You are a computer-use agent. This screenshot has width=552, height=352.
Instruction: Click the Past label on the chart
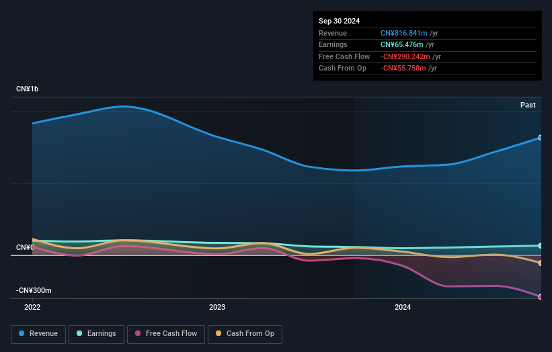(528, 105)
